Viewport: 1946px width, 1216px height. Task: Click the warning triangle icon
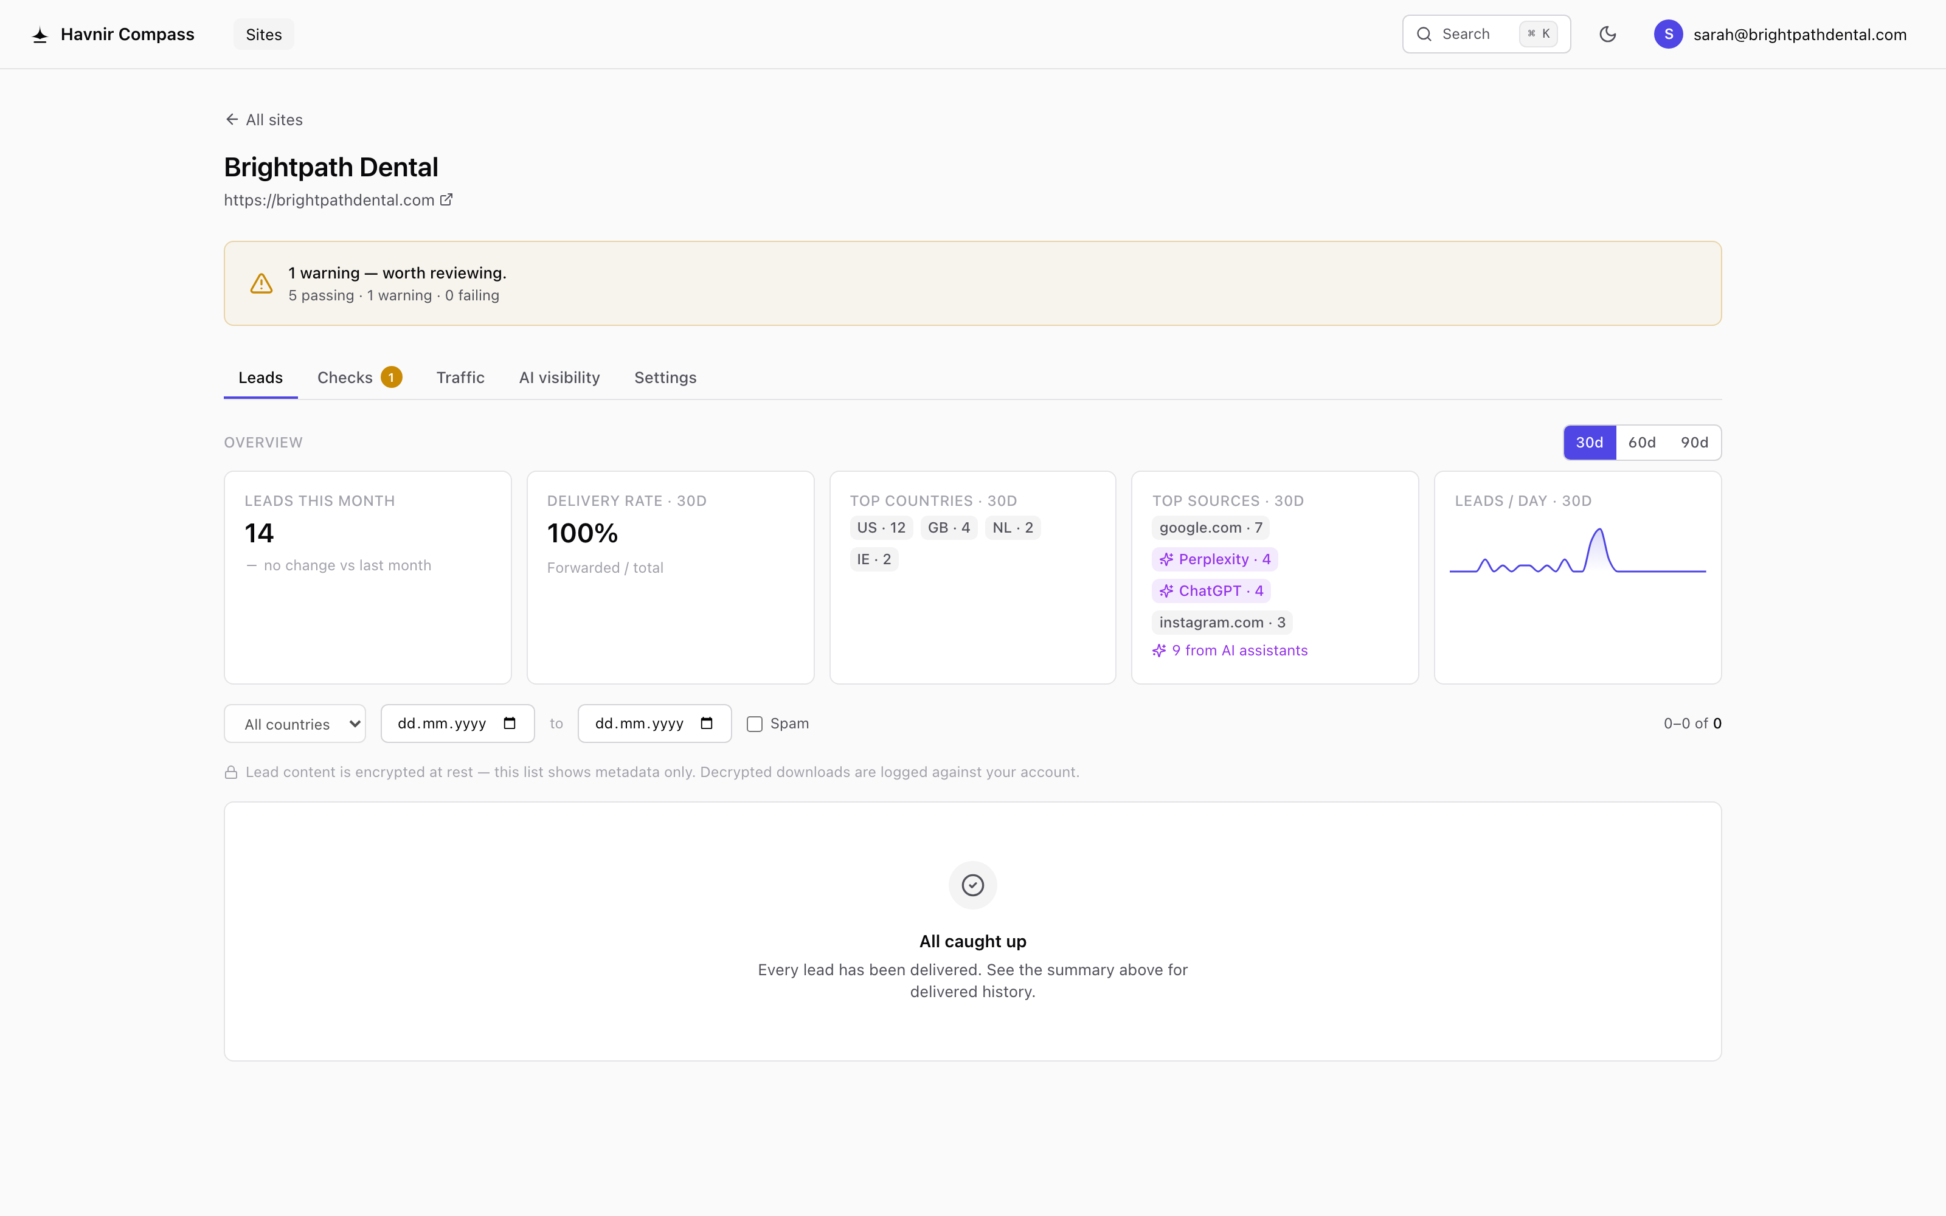(x=261, y=283)
